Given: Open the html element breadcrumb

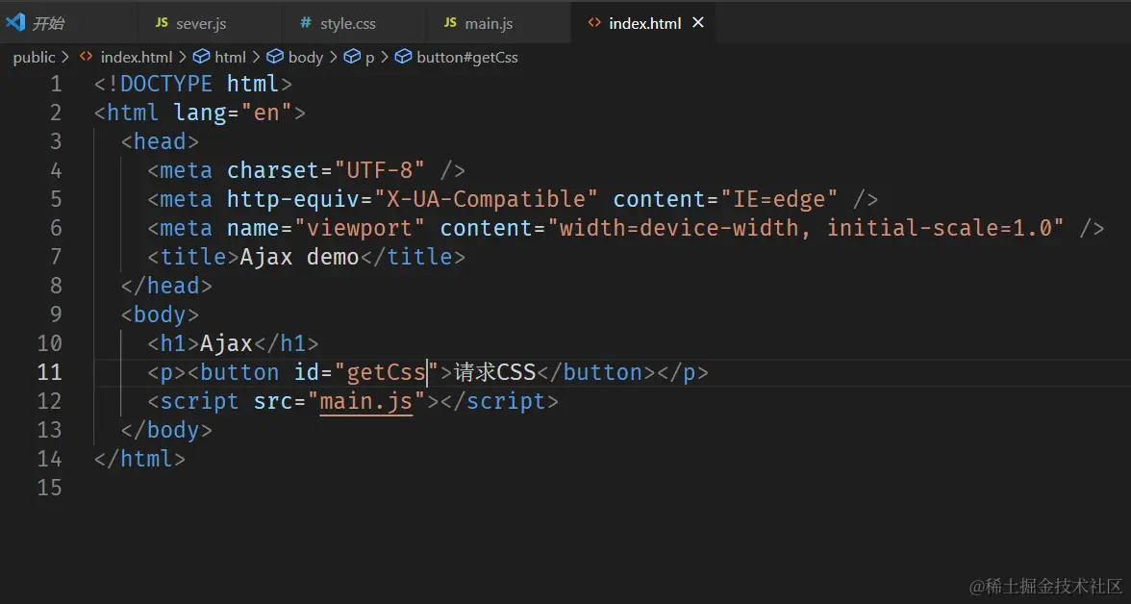Looking at the screenshot, I should (230, 57).
